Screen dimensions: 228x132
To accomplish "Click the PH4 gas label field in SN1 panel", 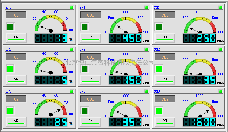I will point(165,15).
